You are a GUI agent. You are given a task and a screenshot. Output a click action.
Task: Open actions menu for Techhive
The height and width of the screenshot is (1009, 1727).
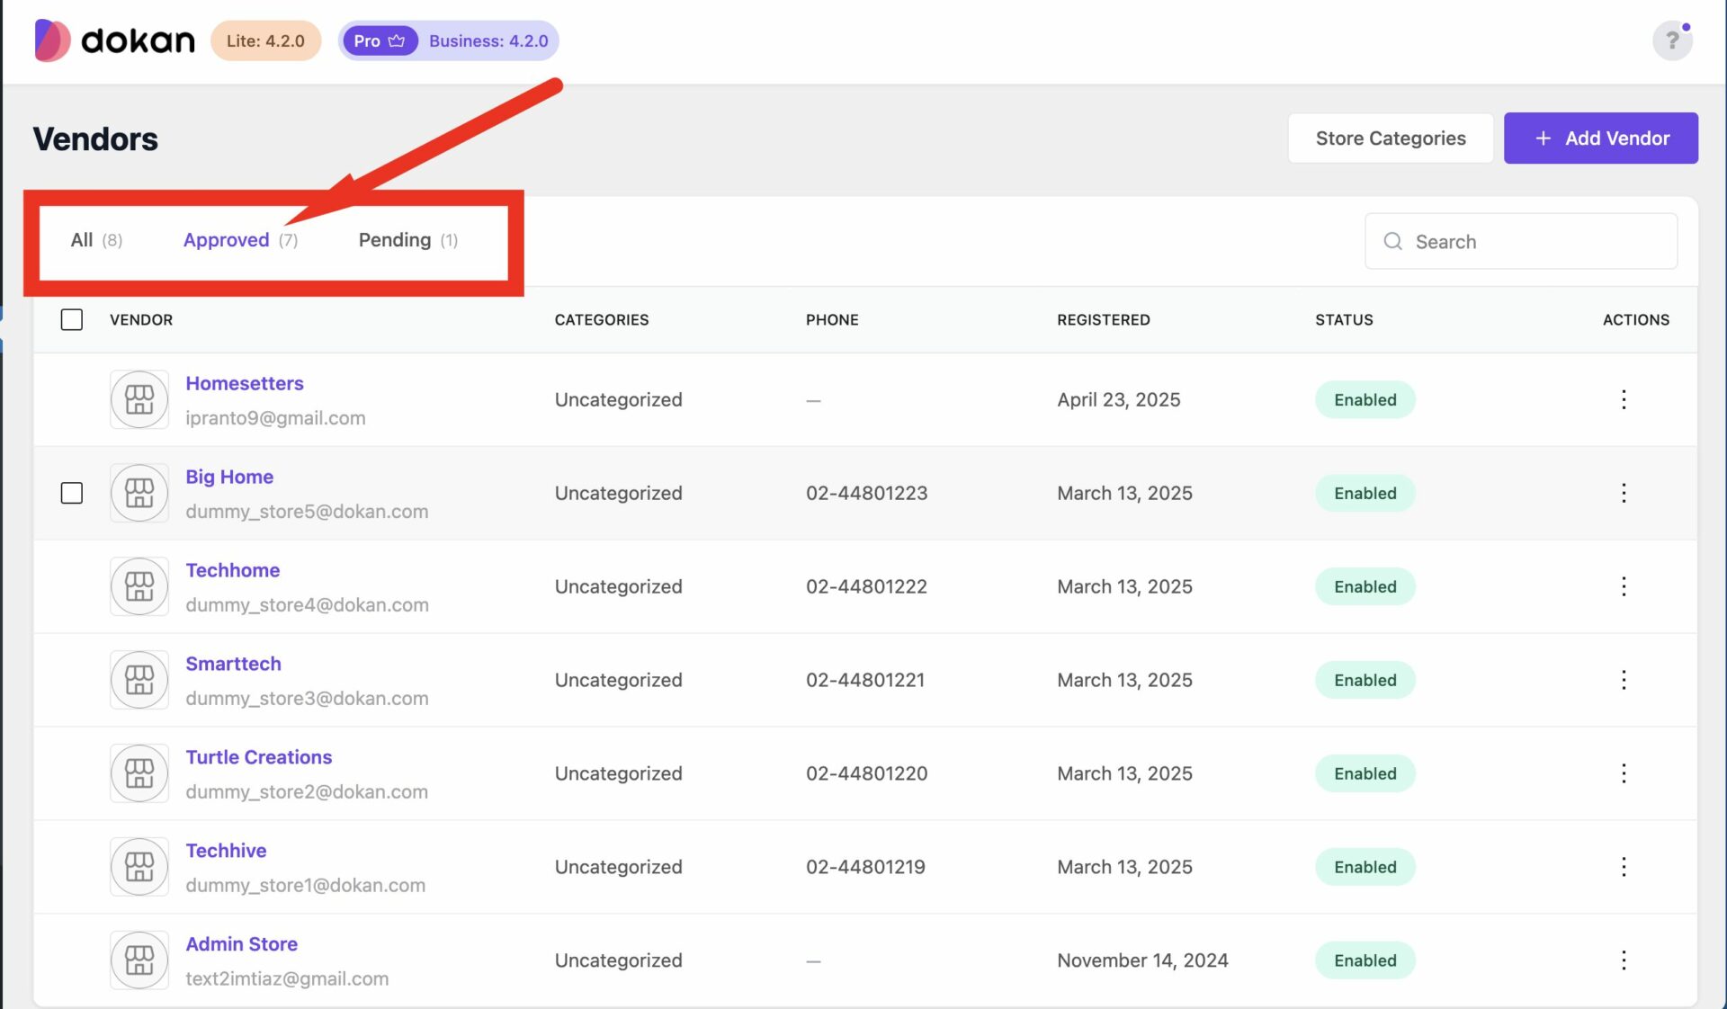1624,867
